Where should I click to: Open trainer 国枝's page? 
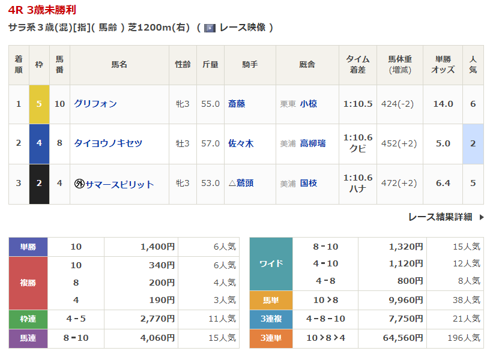click(x=309, y=183)
